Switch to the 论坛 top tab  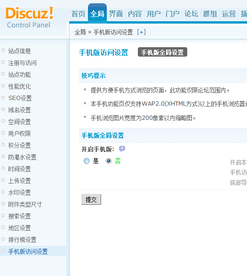click(191, 14)
